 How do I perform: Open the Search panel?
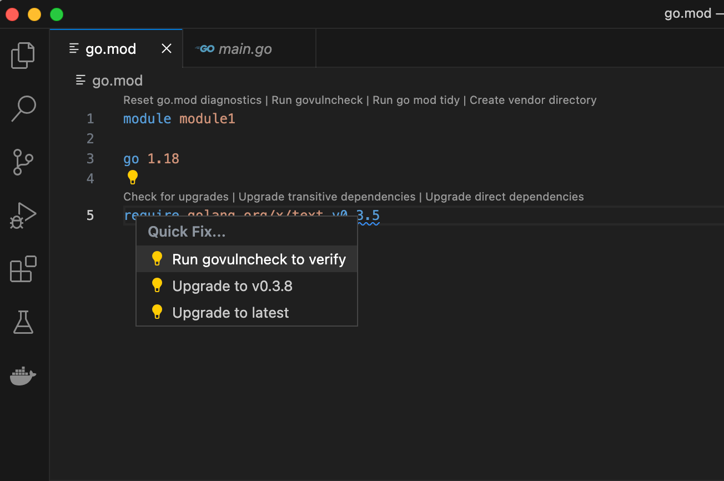(24, 109)
